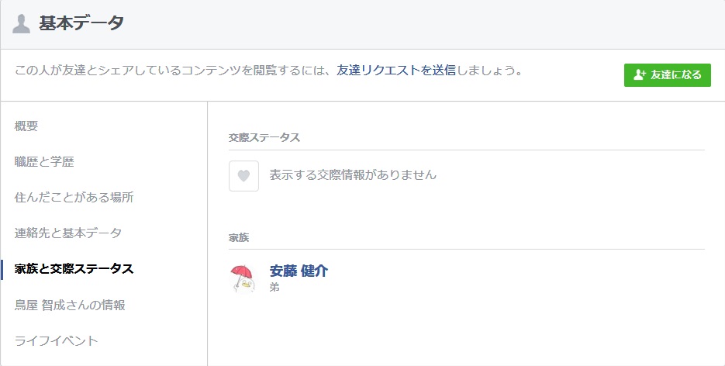725x366 pixels.
Task: Click the 友達になる button
Action: (667, 75)
